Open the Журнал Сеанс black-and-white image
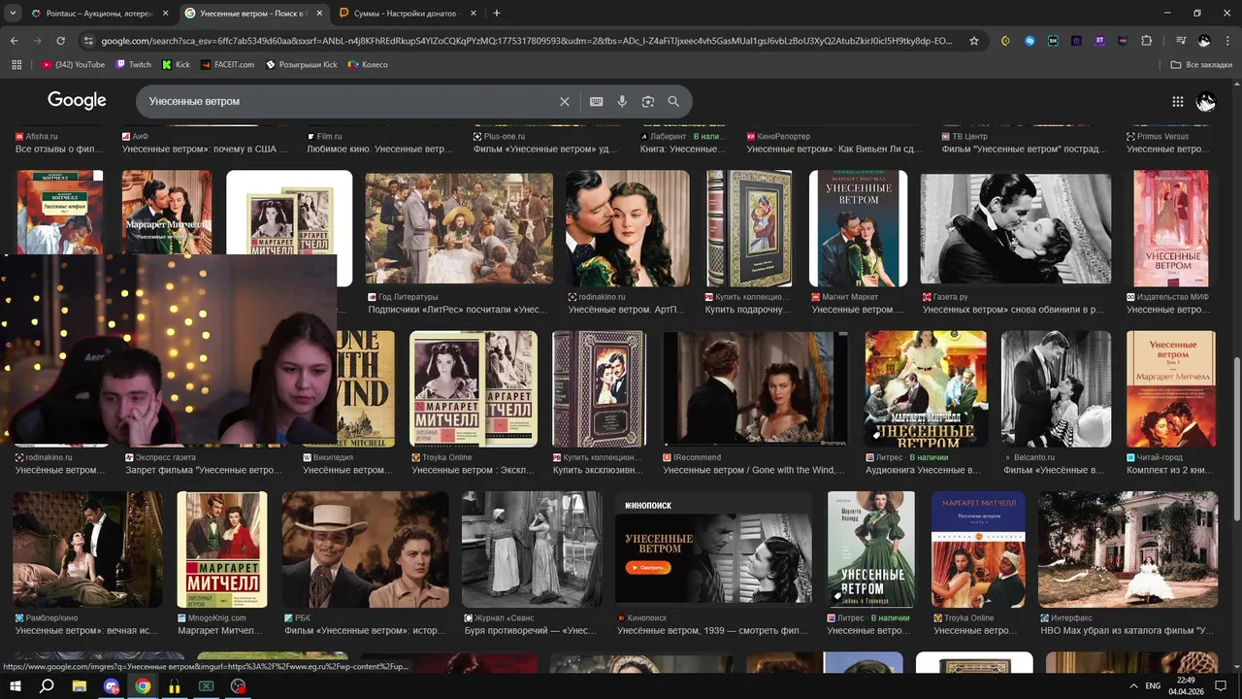The image size is (1242, 699). pyautogui.click(x=532, y=549)
